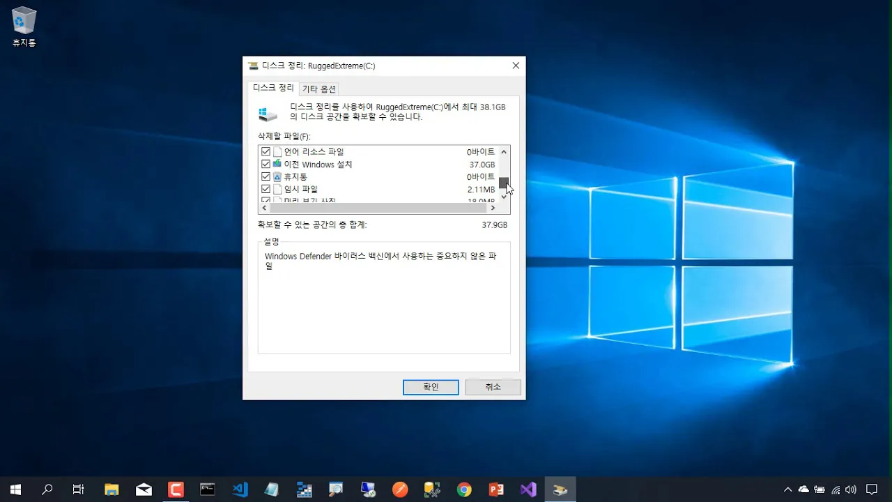Confirm cleanup with the 확인 button
Screen dimensions: 892x502
pos(431,387)
